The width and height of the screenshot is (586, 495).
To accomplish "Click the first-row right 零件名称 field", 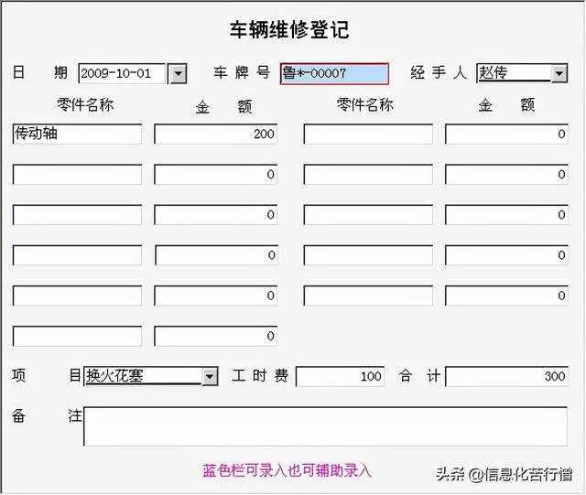I will [x=368, y=135].
